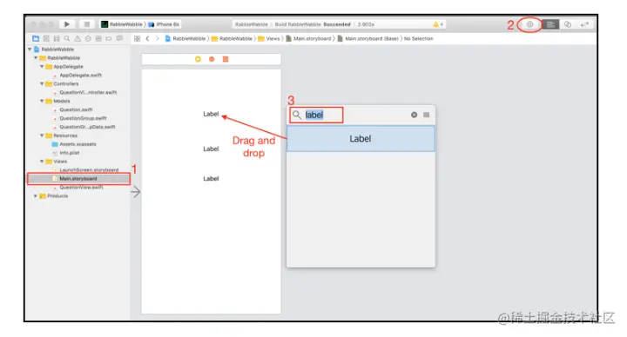The image size is (627, 337).
Task: Show the Breakpoint navigator
Action: (109, 39)
